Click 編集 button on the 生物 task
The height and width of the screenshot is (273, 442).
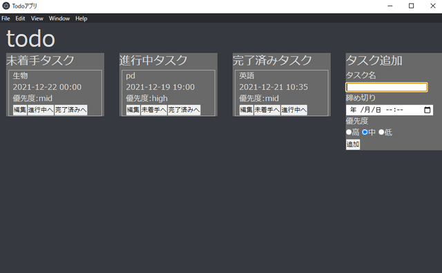[20, 110]
